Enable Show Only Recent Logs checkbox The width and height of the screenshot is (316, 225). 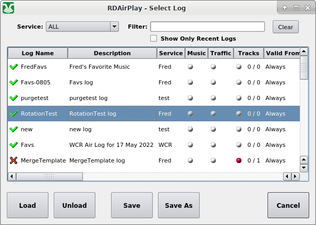point(154,39)
